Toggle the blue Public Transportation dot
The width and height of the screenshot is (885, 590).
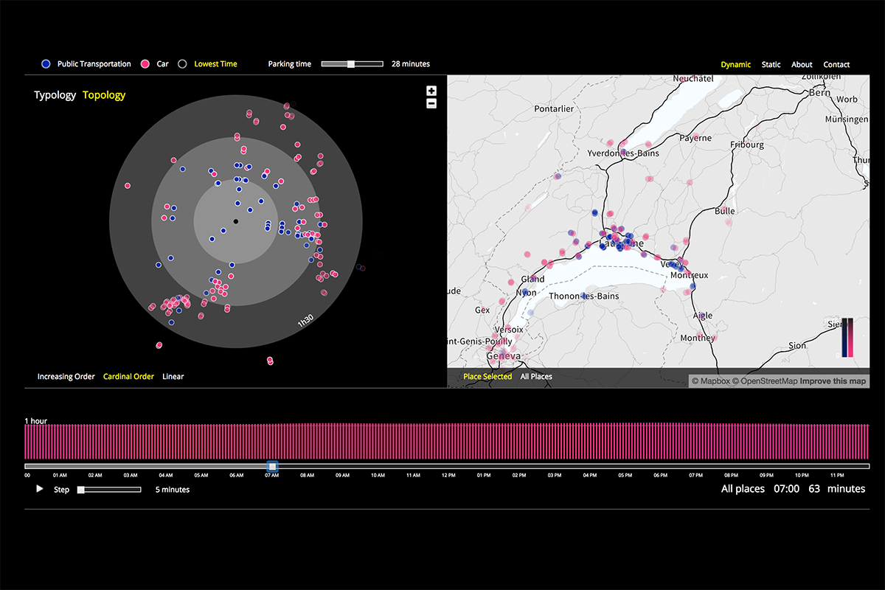(x=46, y=64)
